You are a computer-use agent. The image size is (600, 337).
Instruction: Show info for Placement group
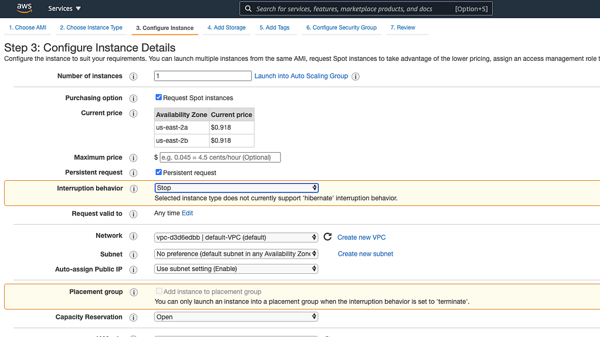pyautogui.click(x=134, y=293)
